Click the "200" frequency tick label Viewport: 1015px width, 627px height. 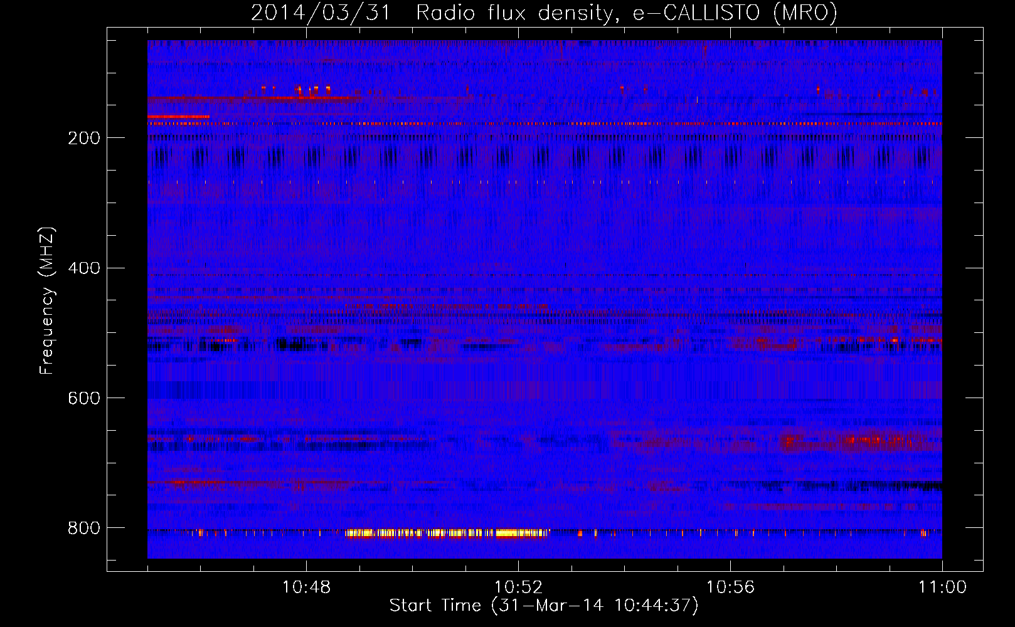point(84,138)
